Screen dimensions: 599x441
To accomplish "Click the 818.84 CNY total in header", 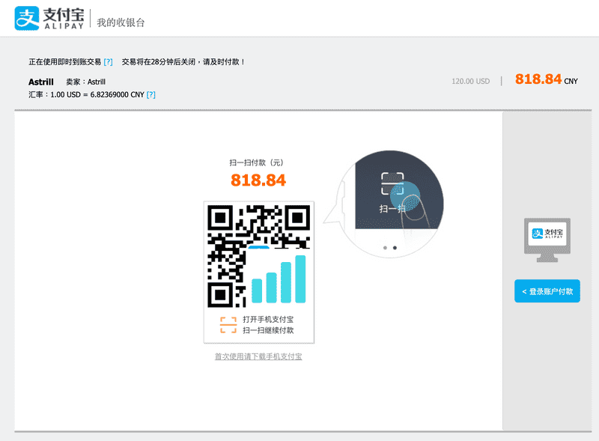I will tap(547, 79).
